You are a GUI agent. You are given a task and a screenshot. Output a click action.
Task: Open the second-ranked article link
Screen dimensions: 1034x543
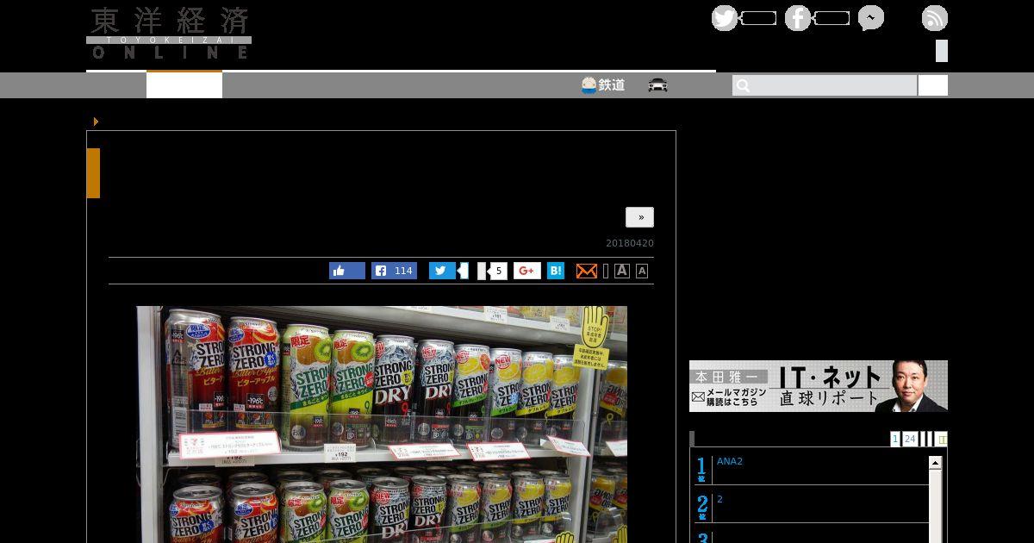(719, 499)
